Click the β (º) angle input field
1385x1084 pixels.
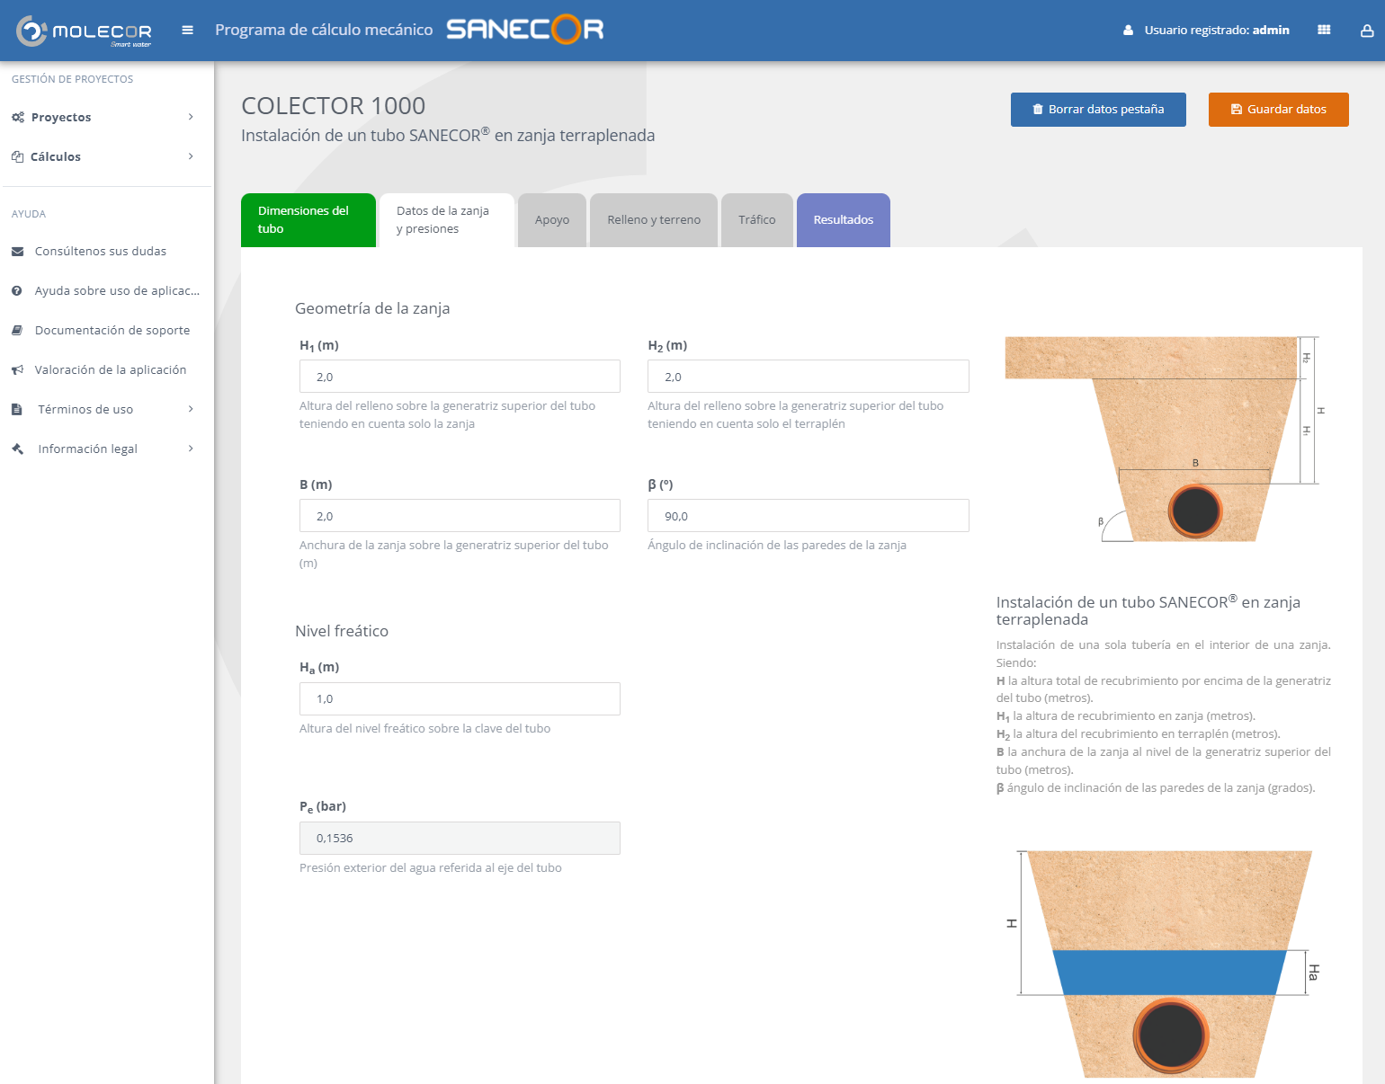pos(809,516)
